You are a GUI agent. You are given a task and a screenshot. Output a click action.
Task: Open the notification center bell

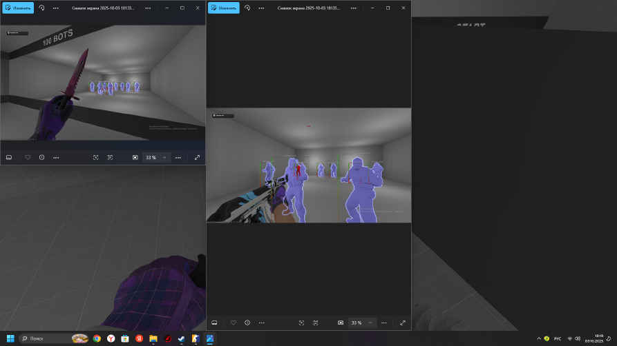[x=609, y=338]
